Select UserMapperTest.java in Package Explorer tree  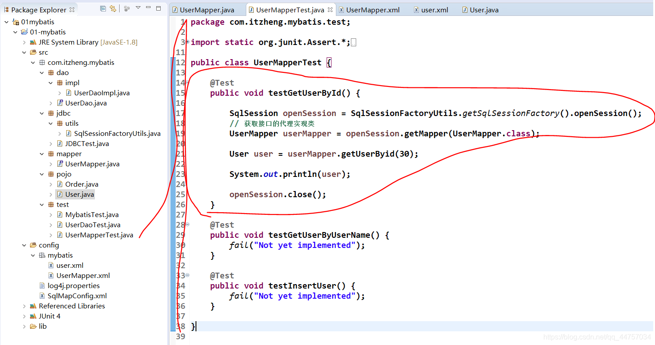point(99,235)
